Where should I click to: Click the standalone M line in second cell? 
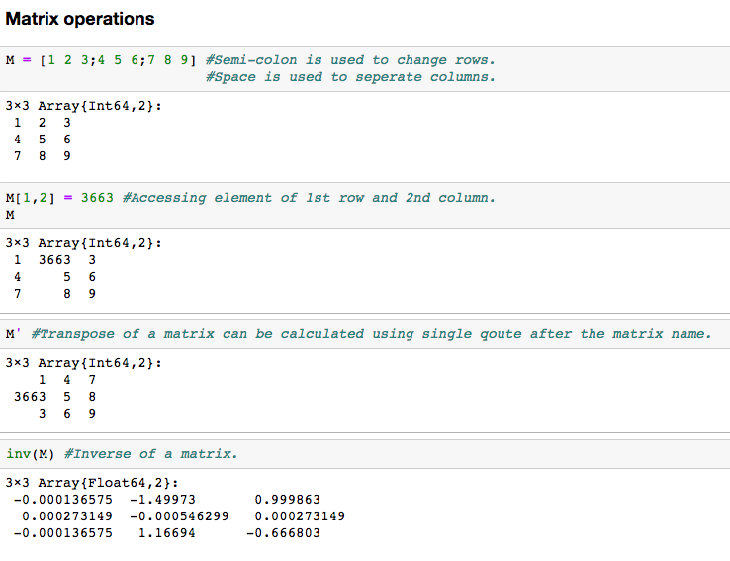click(10, 215)
